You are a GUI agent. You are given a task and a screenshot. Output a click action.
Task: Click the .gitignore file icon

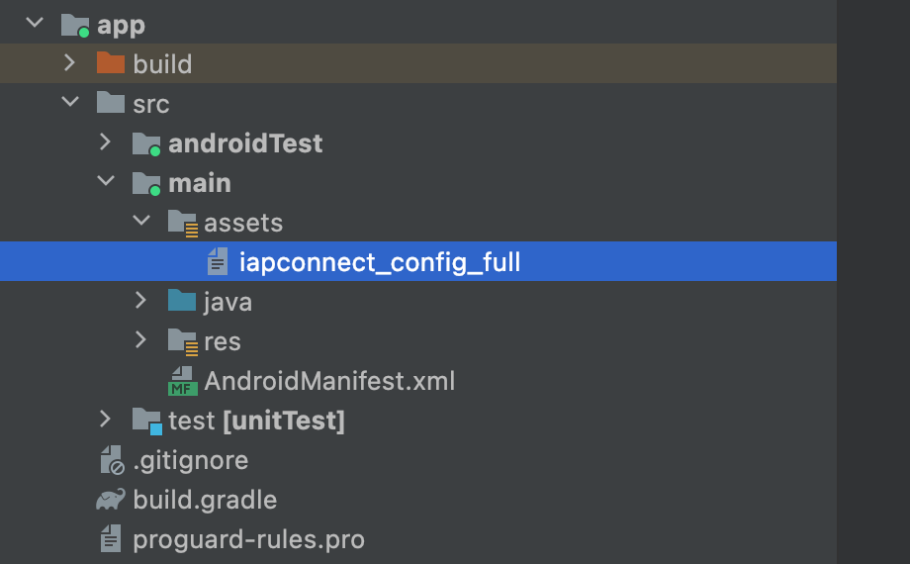point(111,460)
